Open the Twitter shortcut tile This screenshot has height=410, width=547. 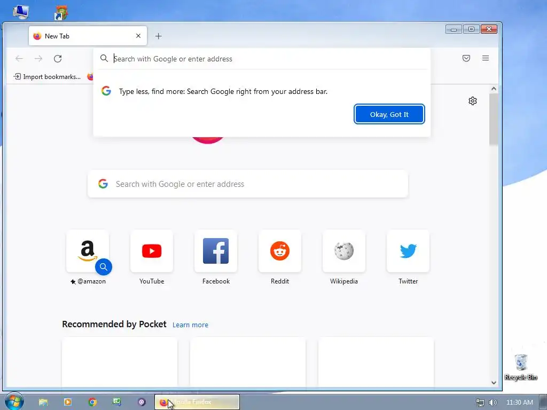coord(408,251)
